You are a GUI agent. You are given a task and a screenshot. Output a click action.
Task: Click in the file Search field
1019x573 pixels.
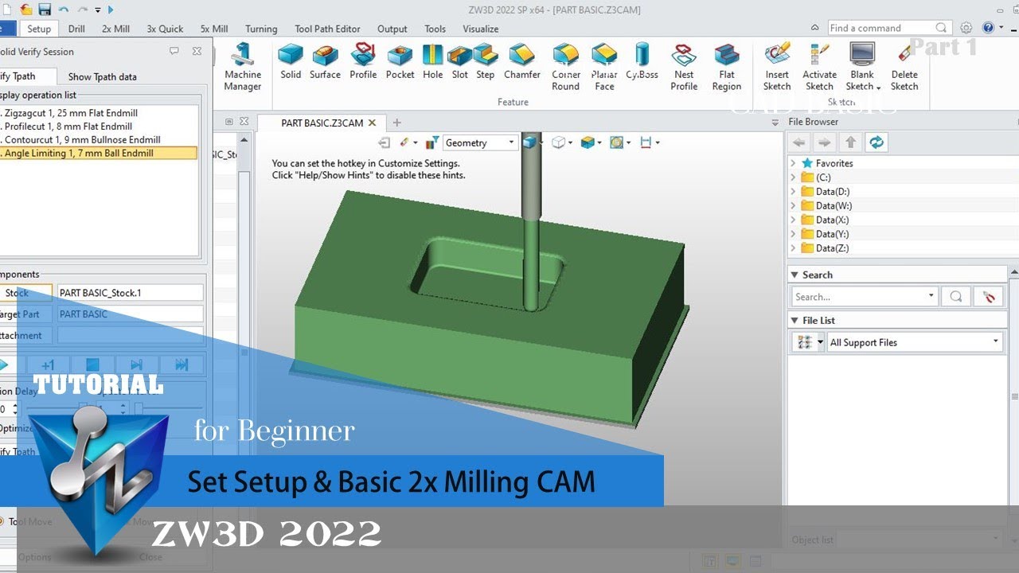coord(865,297)
